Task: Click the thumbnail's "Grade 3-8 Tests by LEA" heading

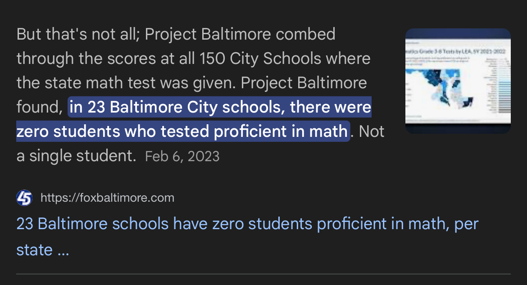Action: coord(457,51)
